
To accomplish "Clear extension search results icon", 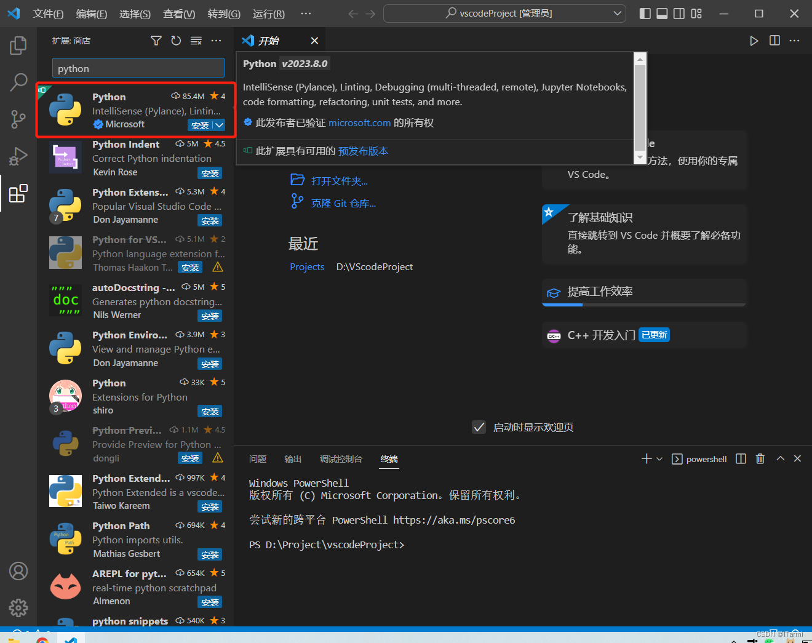I will tap(196, 41).
